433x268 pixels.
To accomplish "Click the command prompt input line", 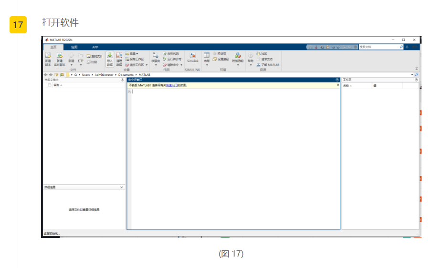I will pyautogui.click(x=235, y=92).
